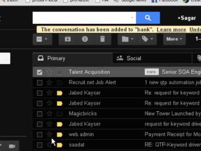Archive the selected conversation

click(x=68, y=39)
